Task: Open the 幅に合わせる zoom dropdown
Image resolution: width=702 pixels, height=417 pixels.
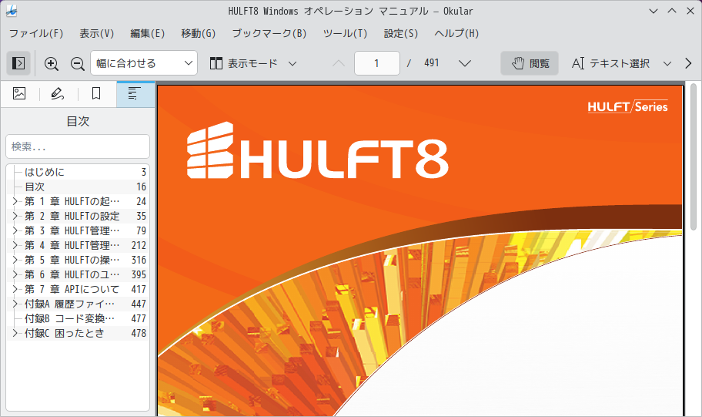Action: pyautogui.click(x=144, y=63)
